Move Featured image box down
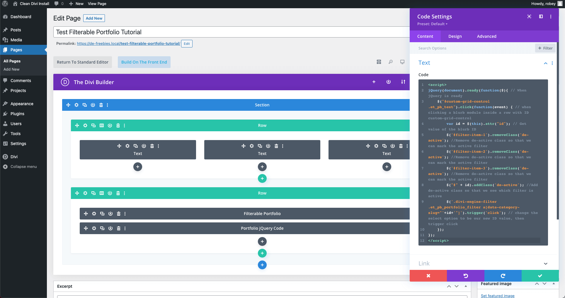 [x=544, y=284]
